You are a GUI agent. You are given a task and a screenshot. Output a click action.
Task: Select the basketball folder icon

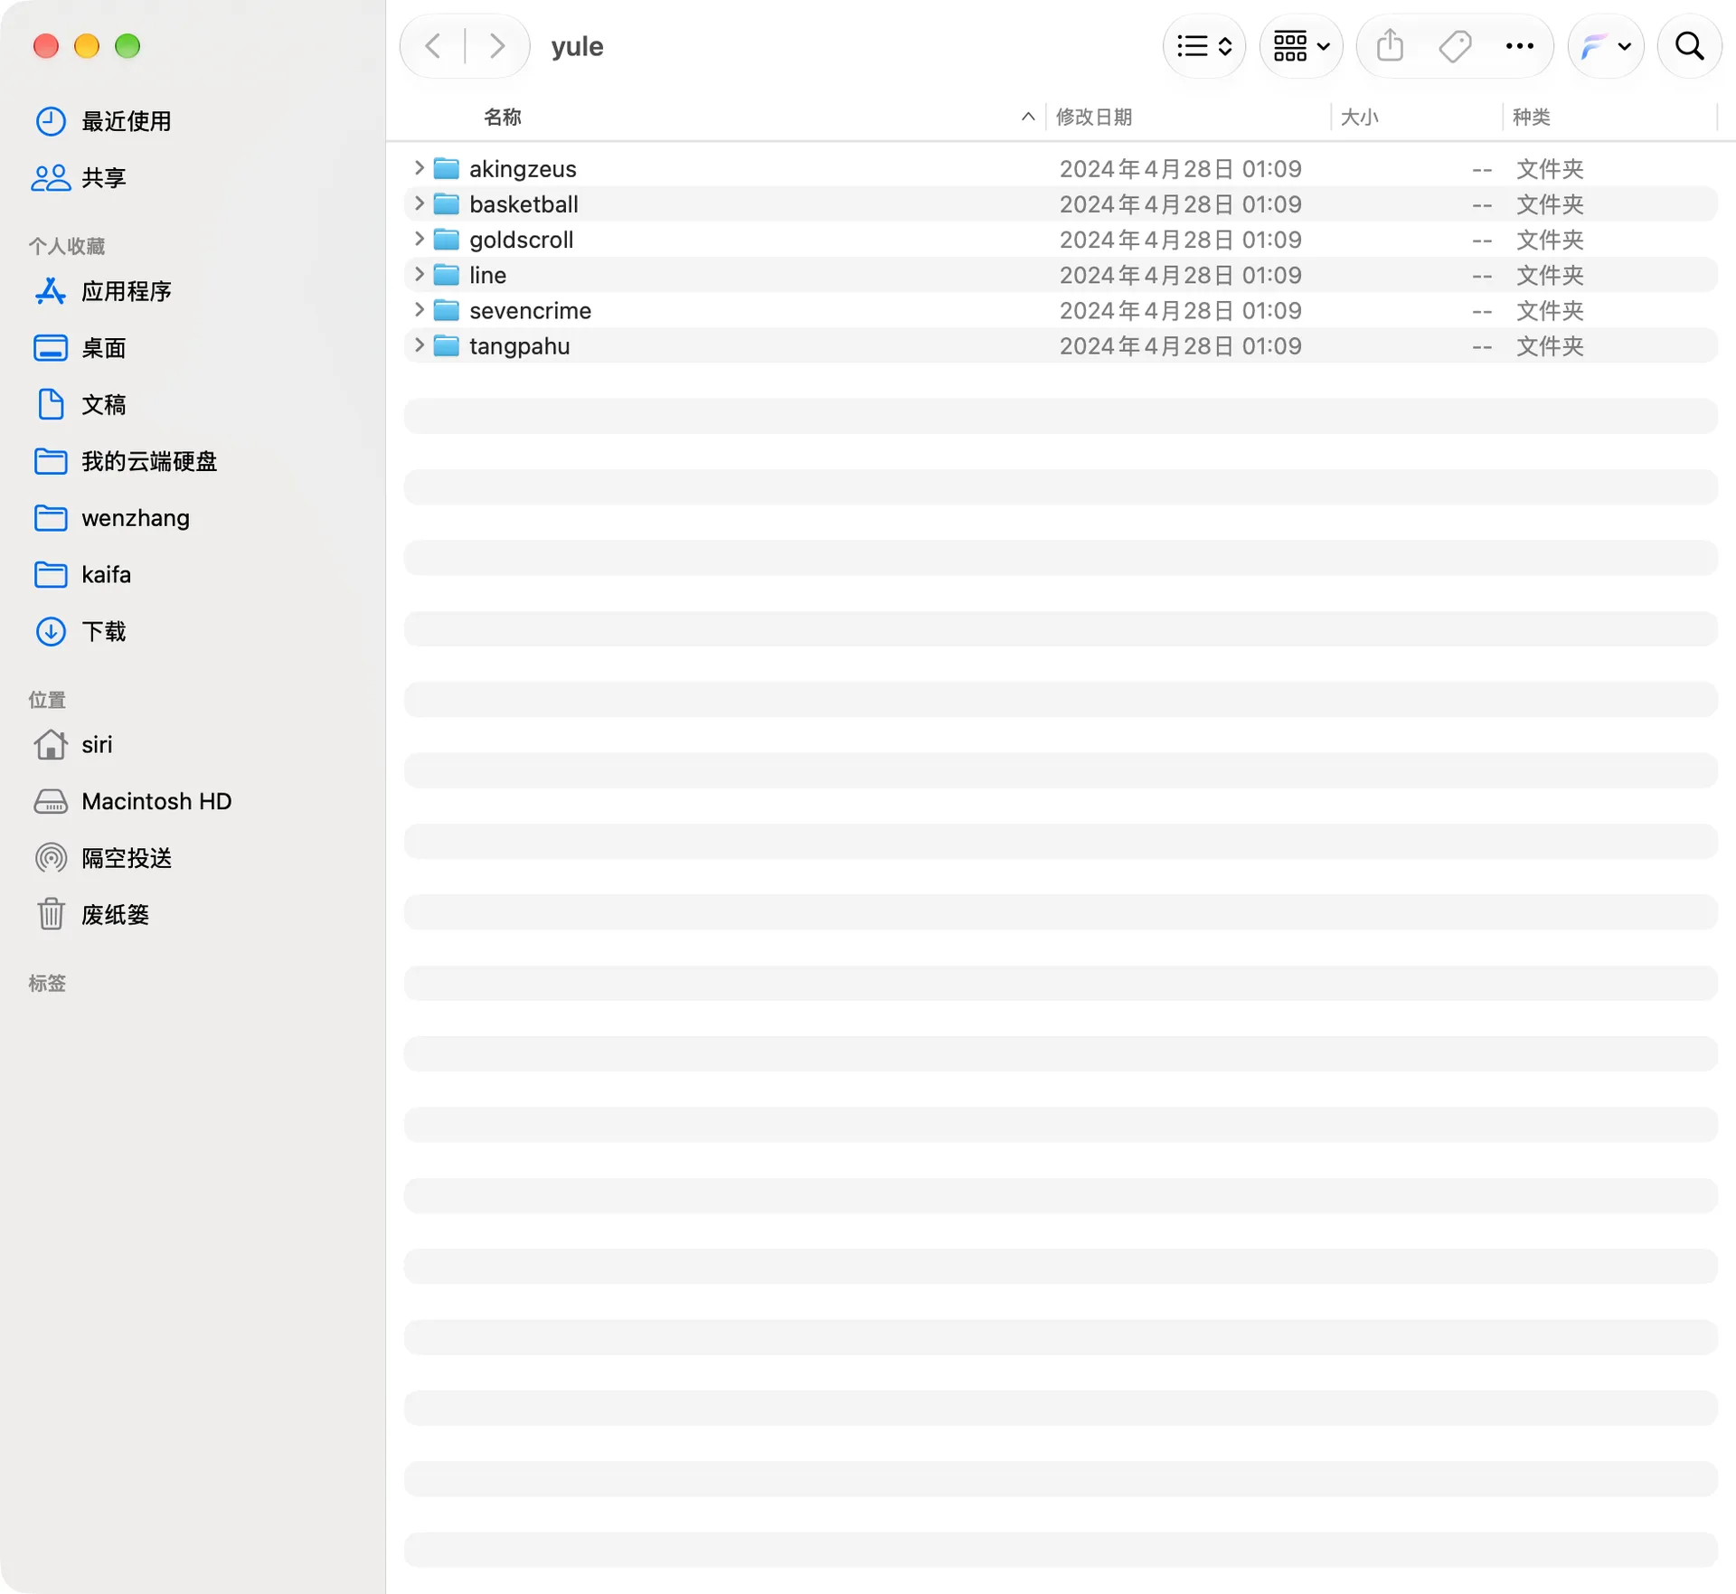(x=447, y=203)
